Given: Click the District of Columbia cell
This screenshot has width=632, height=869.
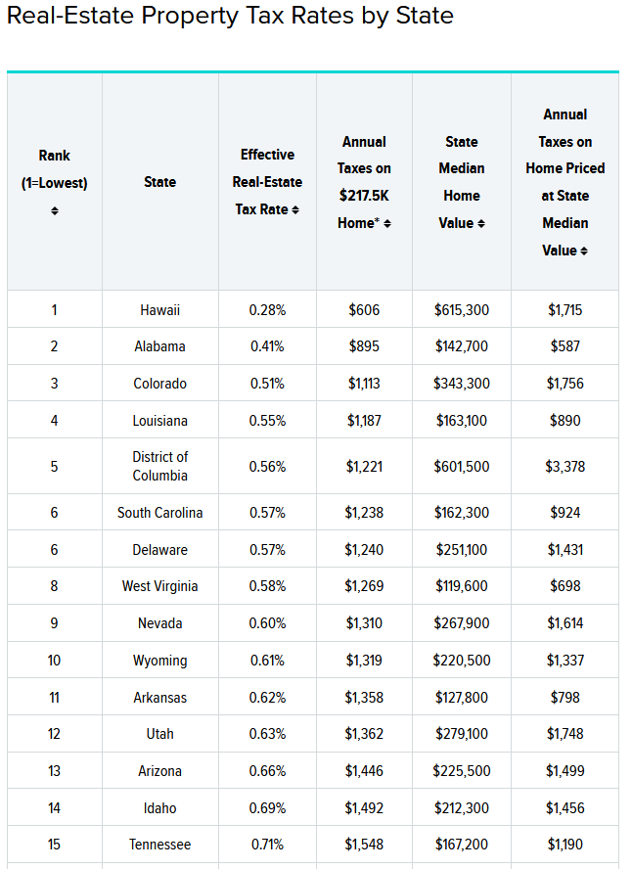Looking at the screenshot, I should click(x=159, y=466).
